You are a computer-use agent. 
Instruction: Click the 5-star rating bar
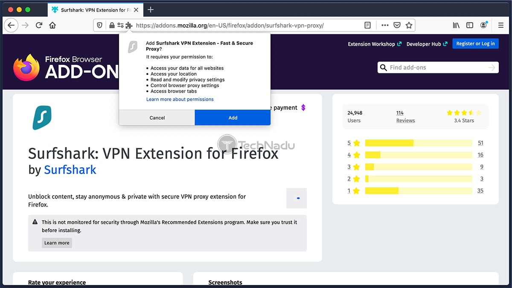[419, 143]
